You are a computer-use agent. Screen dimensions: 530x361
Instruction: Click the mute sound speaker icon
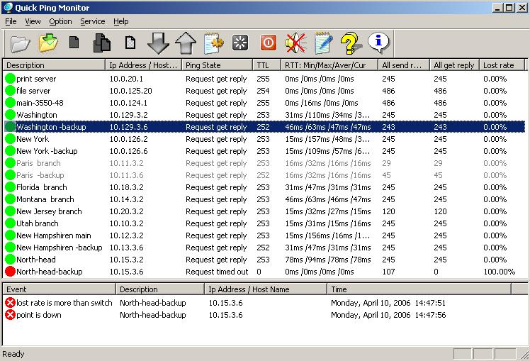(x=295, y=43)
